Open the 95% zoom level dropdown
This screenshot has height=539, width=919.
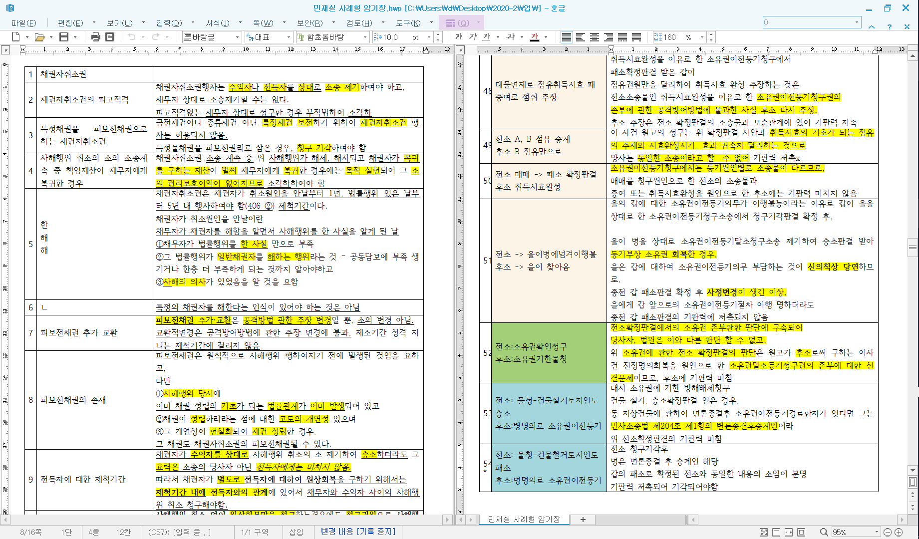pos(876,532)
